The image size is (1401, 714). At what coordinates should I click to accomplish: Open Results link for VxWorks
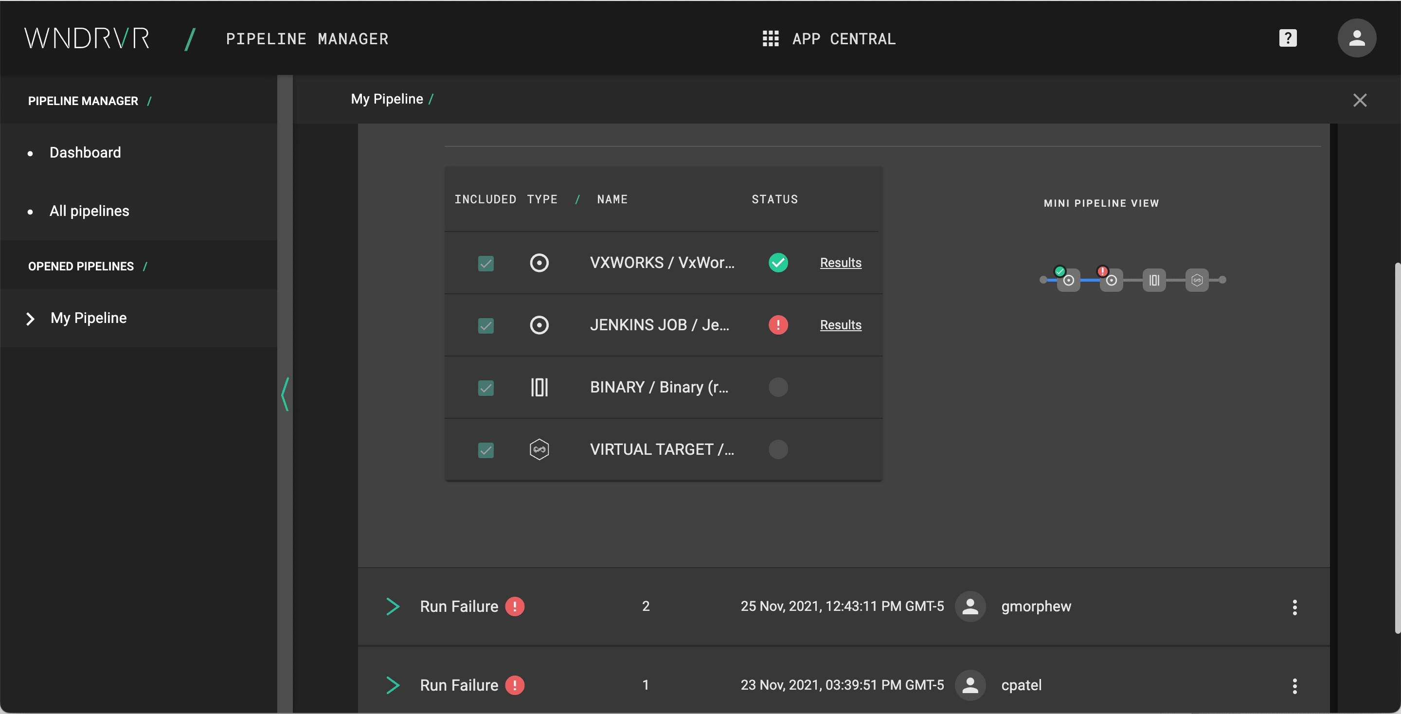pyautogui.click(x=840, y=263)
